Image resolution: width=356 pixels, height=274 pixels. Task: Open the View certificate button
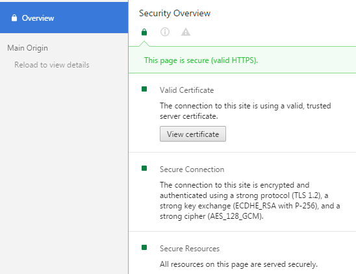pyautogui.click(x=193, y=134)
